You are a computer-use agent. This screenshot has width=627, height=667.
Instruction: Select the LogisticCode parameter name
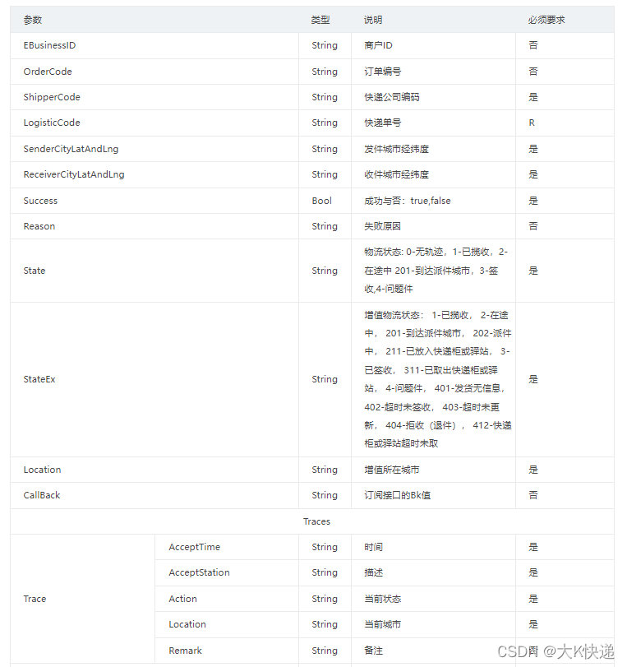coord(52,123)
